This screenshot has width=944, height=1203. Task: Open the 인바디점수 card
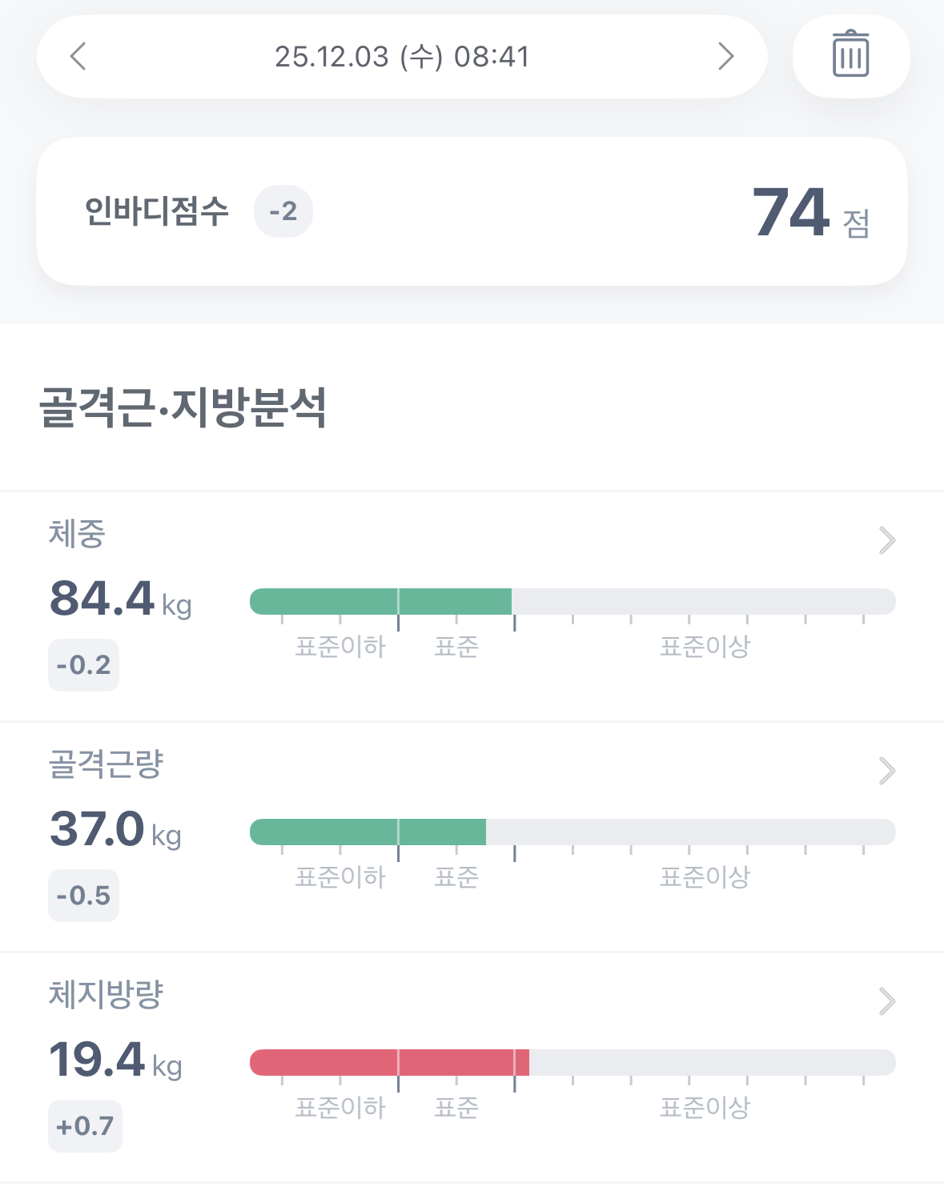pyautogui.click(x=472, y=211)
